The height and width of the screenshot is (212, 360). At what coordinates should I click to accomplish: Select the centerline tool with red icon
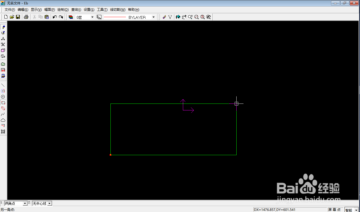[3, 108]
